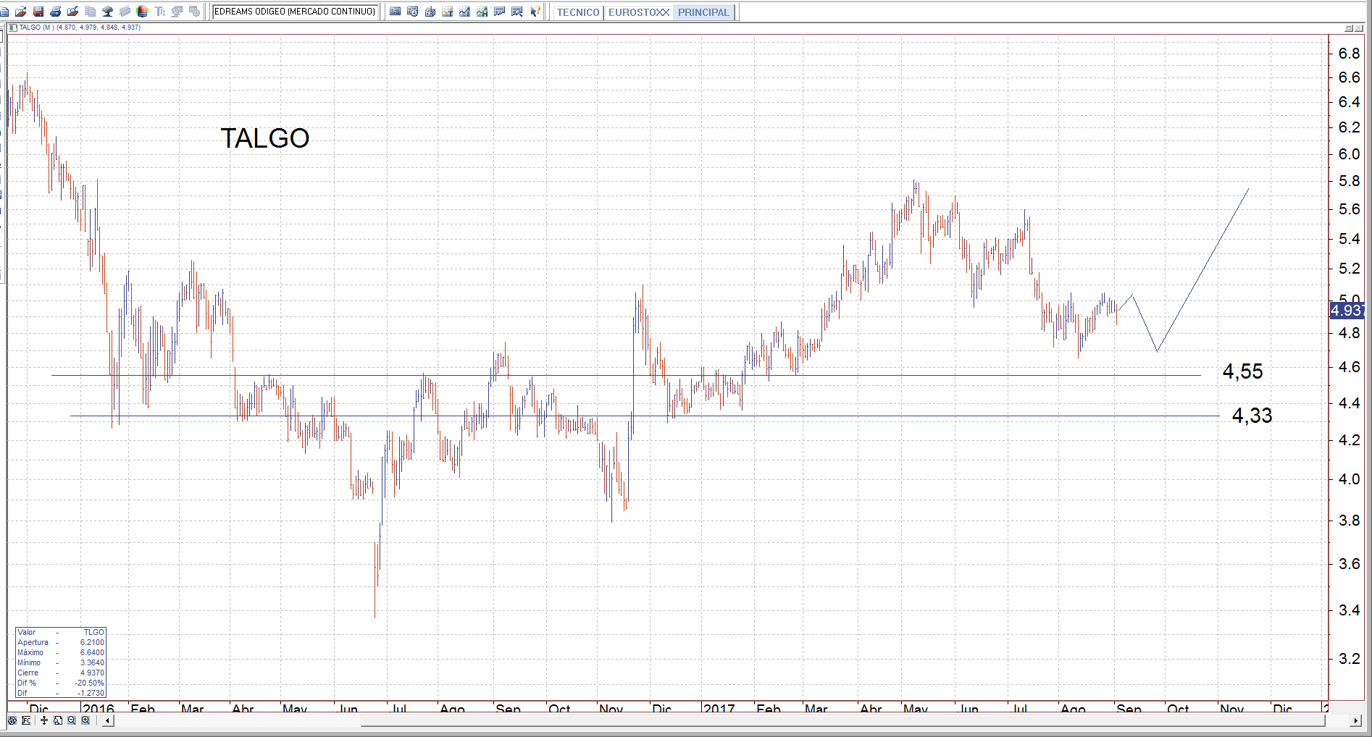Click the print icon in toolbar
This screenshot has height=737, width=1372.
pos(55,12)
